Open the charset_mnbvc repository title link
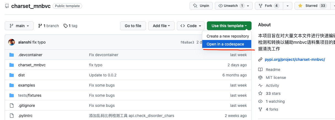The width and height of the screenshot is (335, 120). (31, 6)
